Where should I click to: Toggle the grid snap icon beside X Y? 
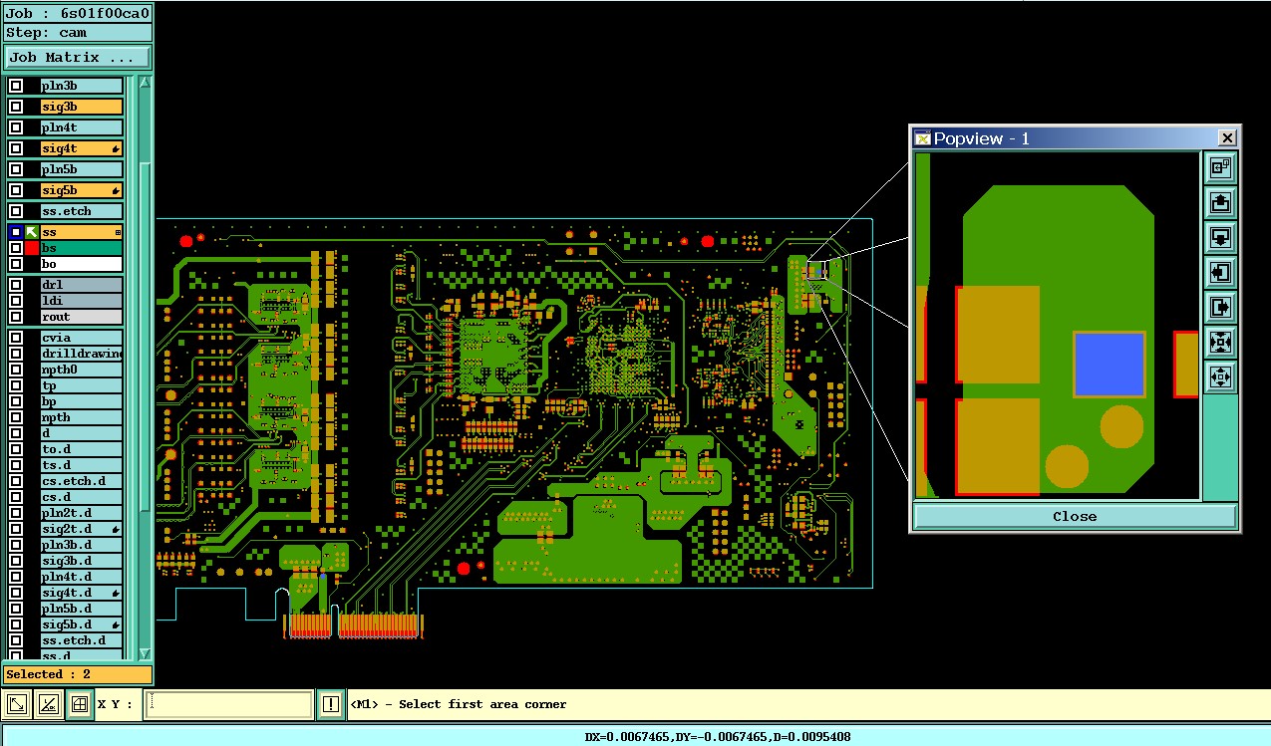coord(79,705)
